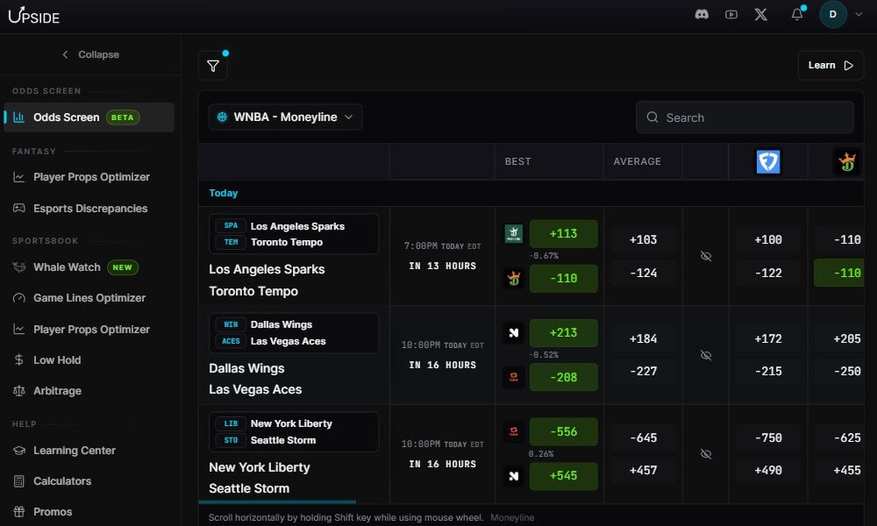Click average odds -227 for Aces
Screen dimensions: 877x526
pos(643,371)
